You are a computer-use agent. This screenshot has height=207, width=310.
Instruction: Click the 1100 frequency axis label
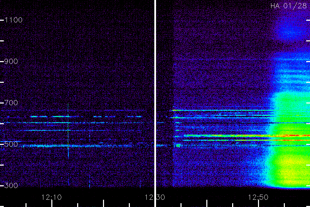(13, 20)
